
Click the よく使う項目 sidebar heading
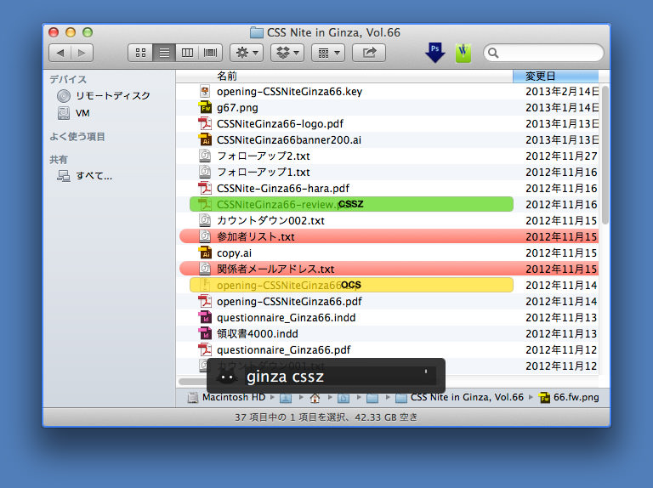coord(77,137)
